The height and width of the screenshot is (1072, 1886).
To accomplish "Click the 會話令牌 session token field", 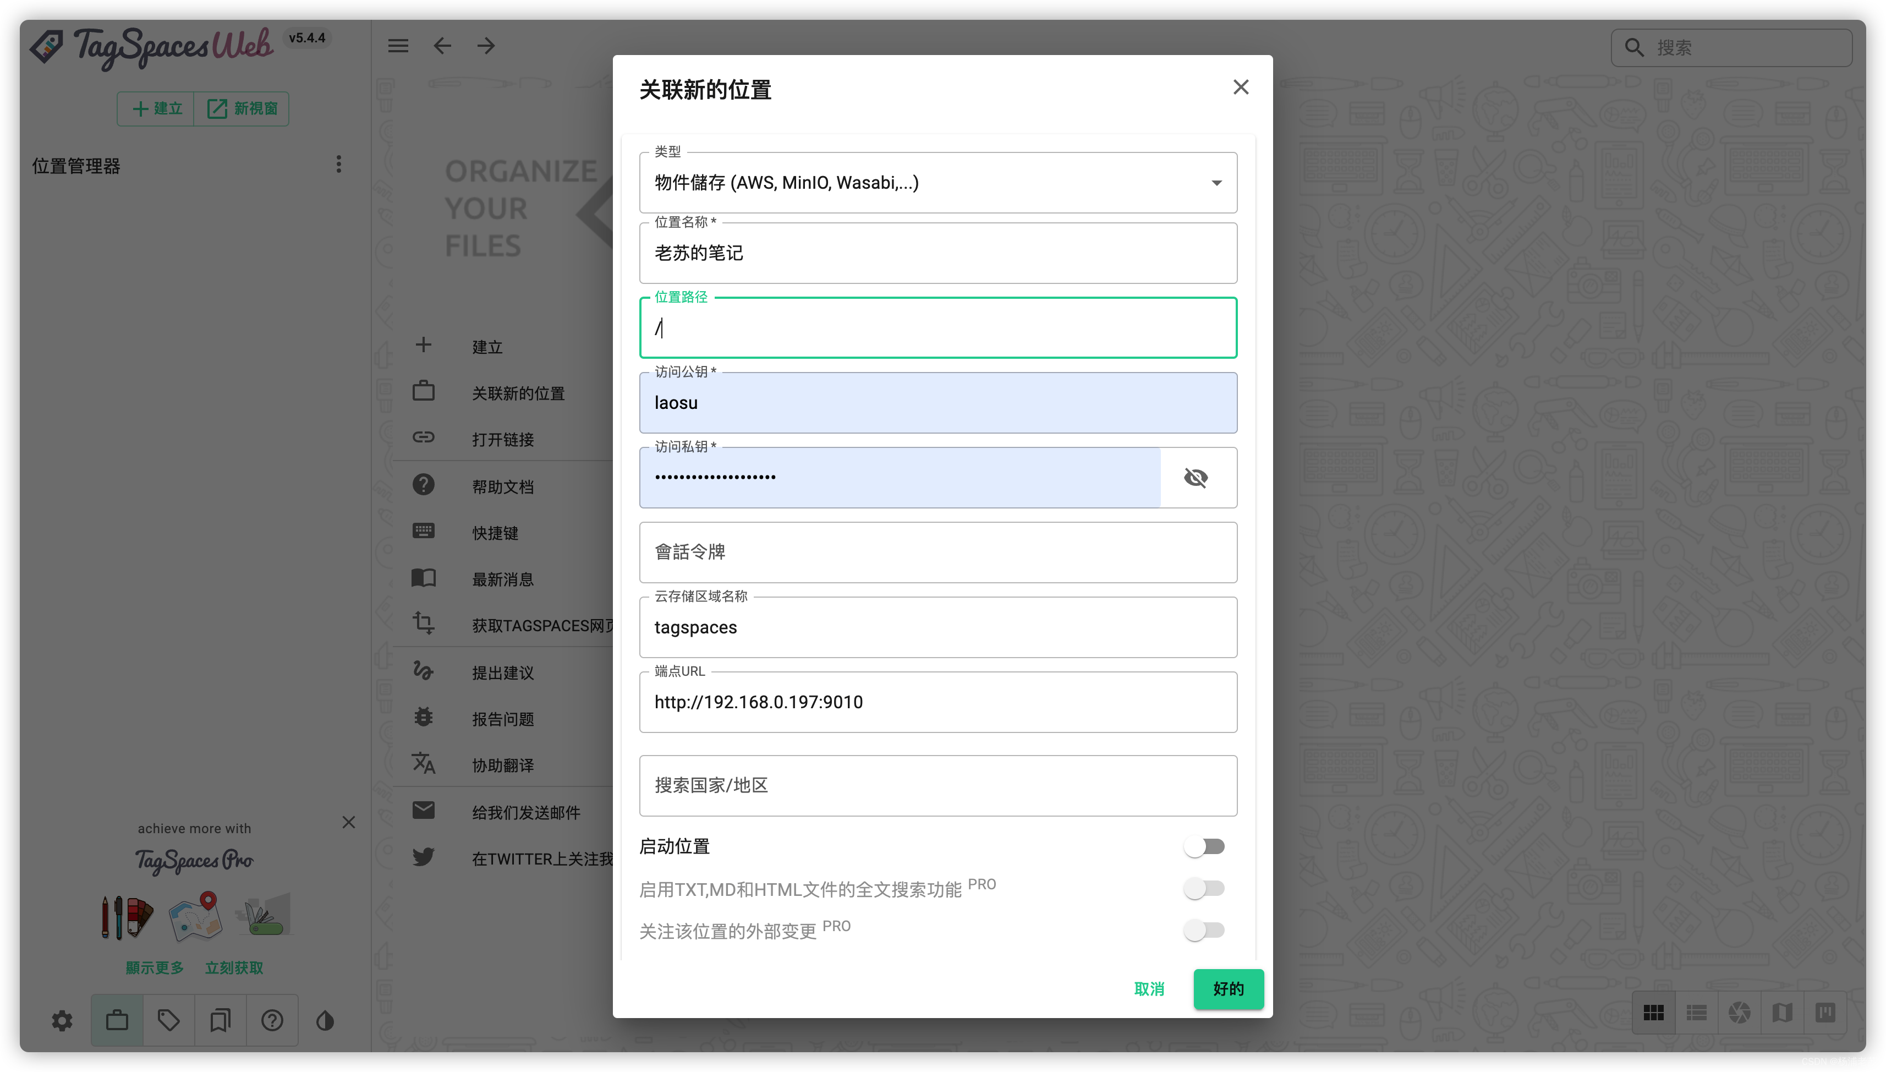I will 937,552.
